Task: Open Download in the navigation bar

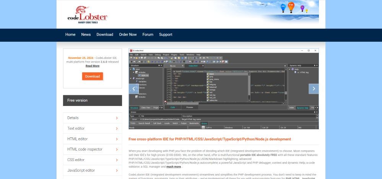Action: [x=105, y=34]
